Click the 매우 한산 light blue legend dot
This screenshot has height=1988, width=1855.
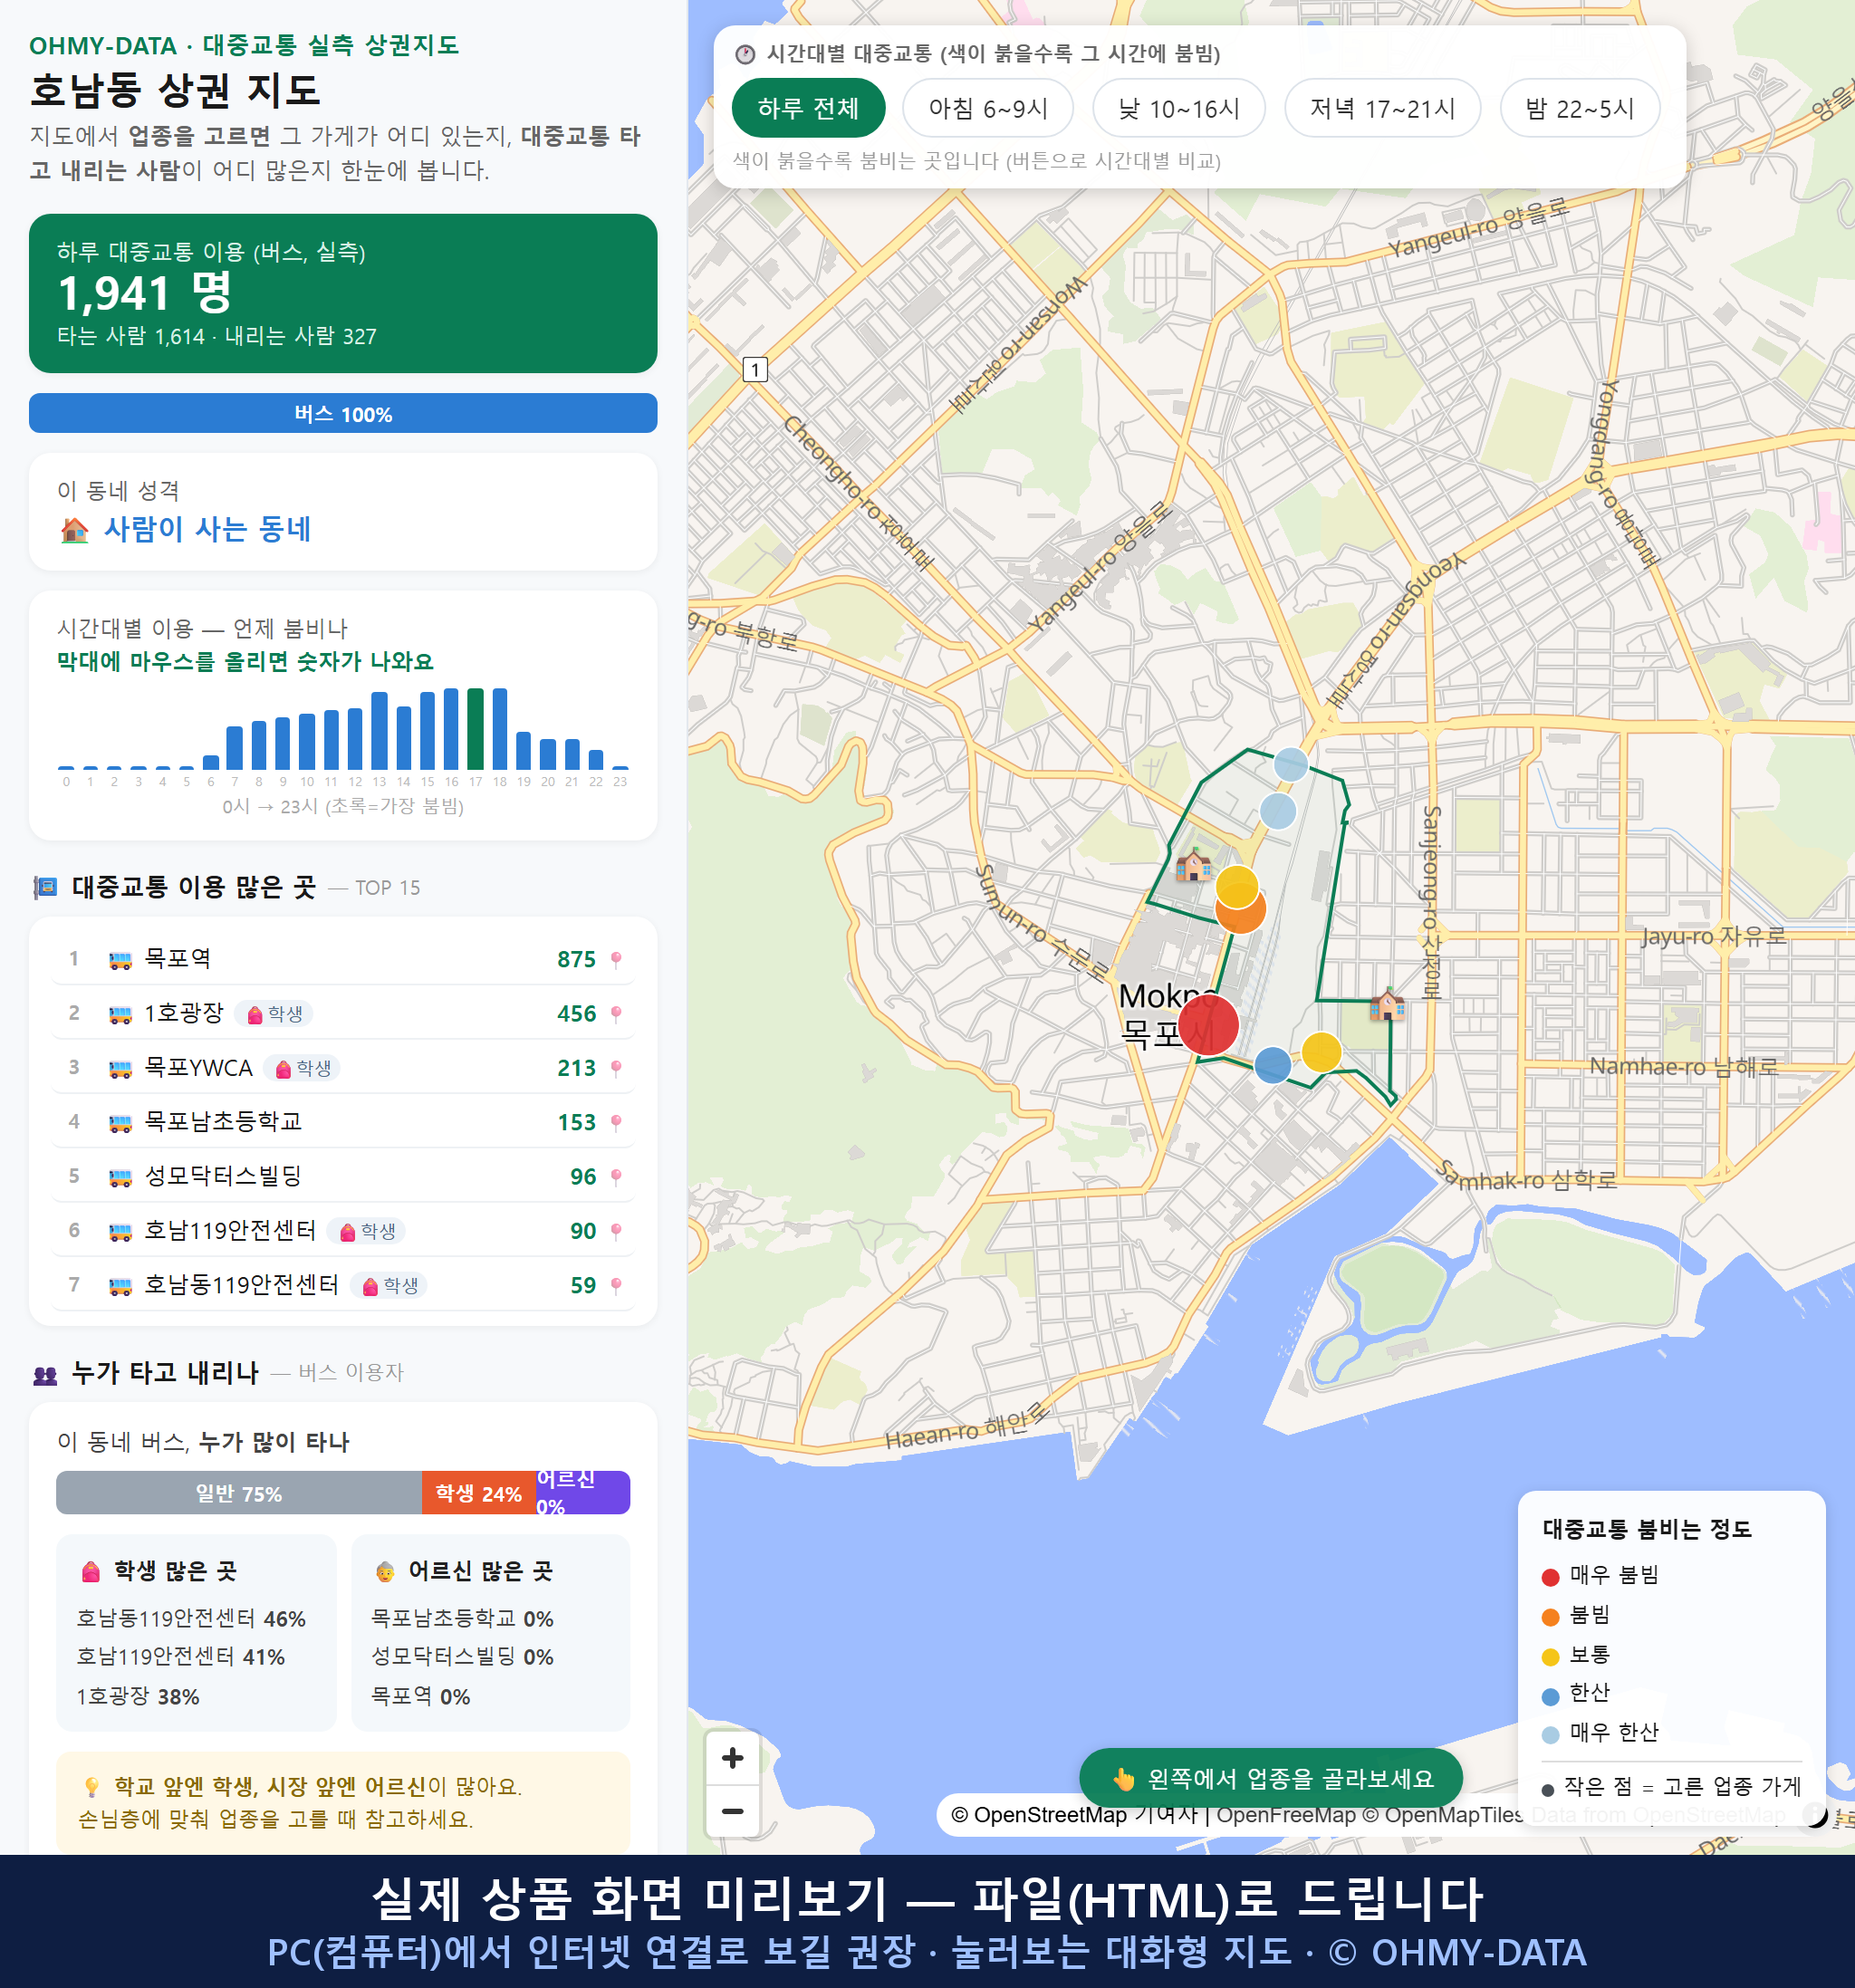point(1551,1735)
